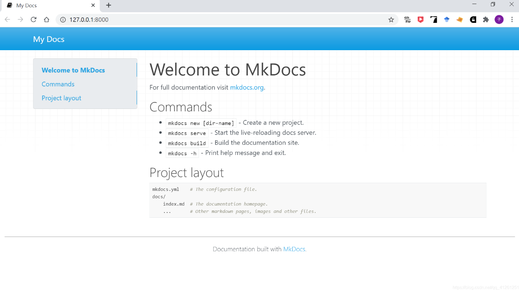Click the 'mkdocs -h' code snippet
519x290 pixels.
pyautogui.click(x=182, y=153)
